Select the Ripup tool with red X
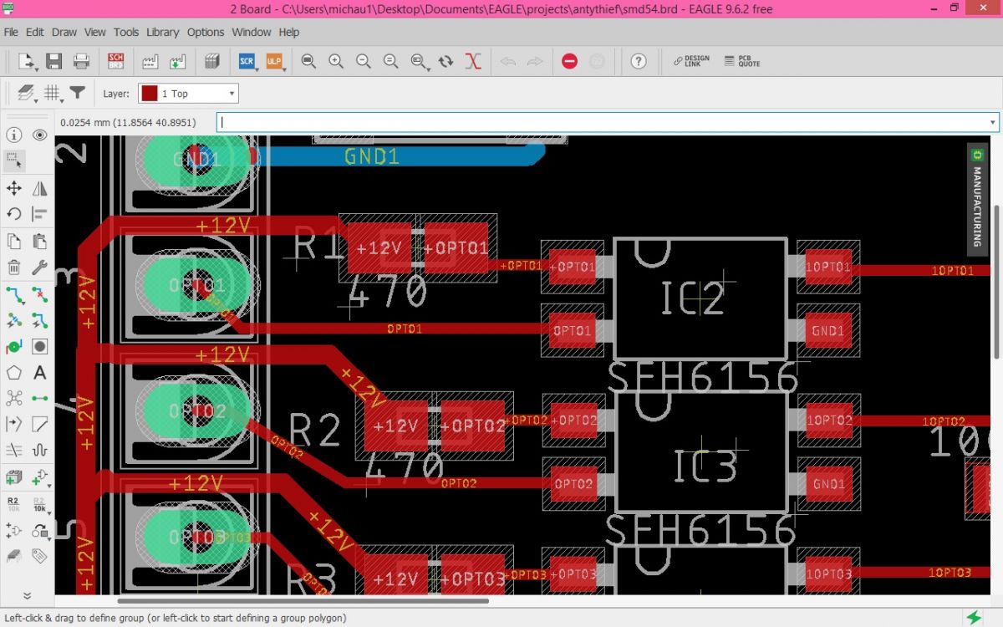Image resolution: width=1003 pixels, height=627 pixels. (39, 294)
